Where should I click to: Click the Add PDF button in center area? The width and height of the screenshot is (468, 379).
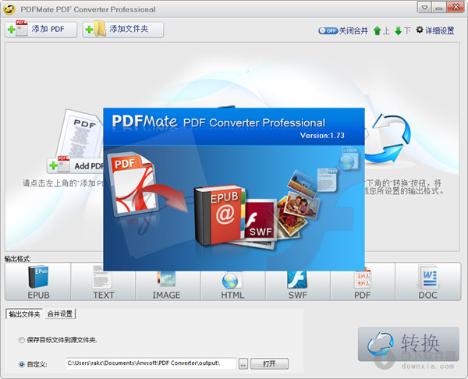pos(75,165)
